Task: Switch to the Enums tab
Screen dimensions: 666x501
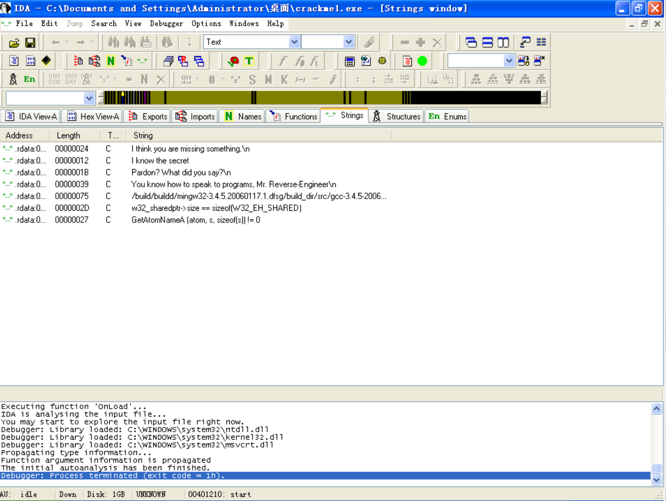Action: click(447, 116)
